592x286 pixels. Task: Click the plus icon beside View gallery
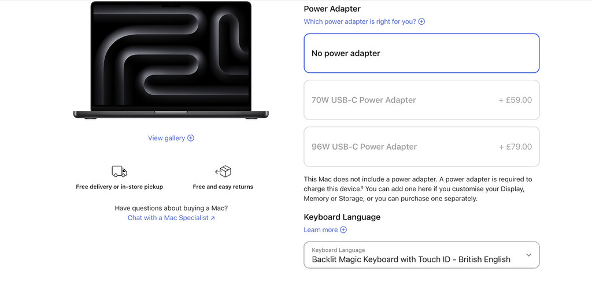tap(191, 138)
